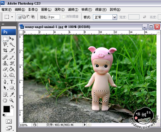Open the 編輯(E) menu
The height and width of the screenshot is (132, 161).
(20, 10)
